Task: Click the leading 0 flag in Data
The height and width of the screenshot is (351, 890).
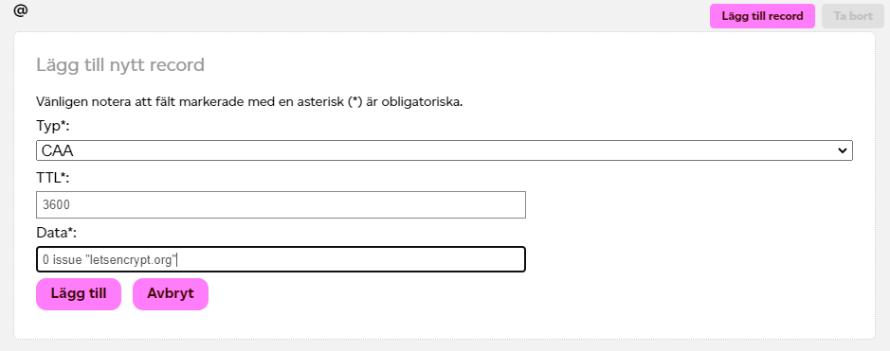Action: pos(45,260)
